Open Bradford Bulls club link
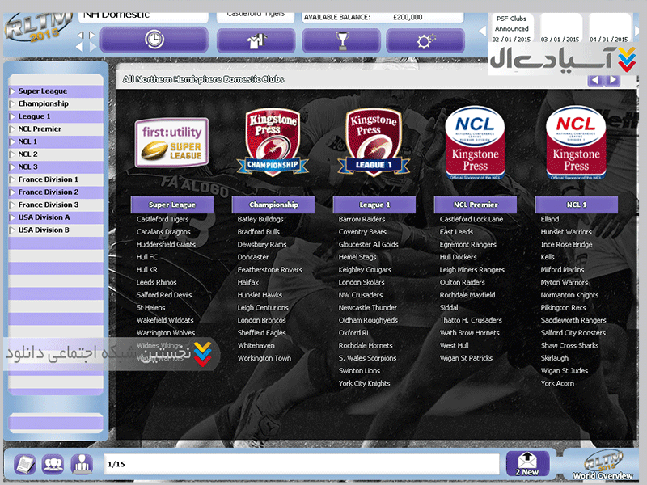647x485 pixels. 259,232
